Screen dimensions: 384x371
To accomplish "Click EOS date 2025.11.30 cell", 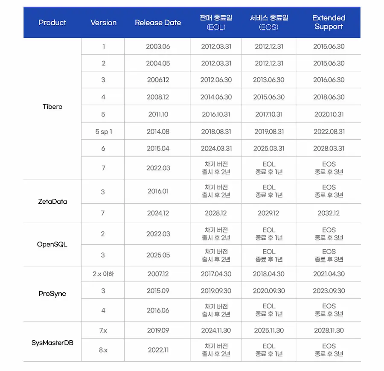I will tap(269, 330).
